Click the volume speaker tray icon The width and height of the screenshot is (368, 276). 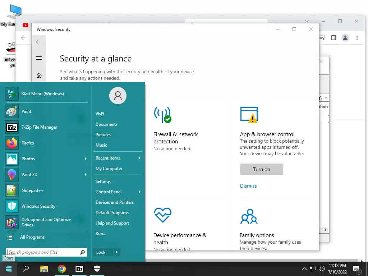point(322,269)
